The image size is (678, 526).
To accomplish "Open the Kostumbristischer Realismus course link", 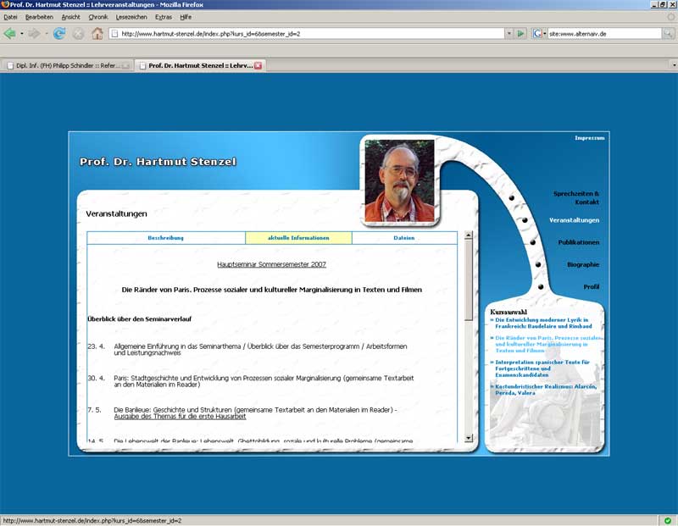I will click(x=545, y=390).
